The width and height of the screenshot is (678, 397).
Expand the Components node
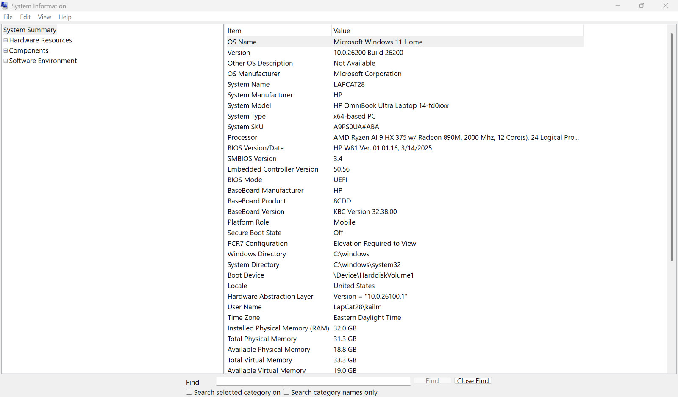(x=6, y=50)
